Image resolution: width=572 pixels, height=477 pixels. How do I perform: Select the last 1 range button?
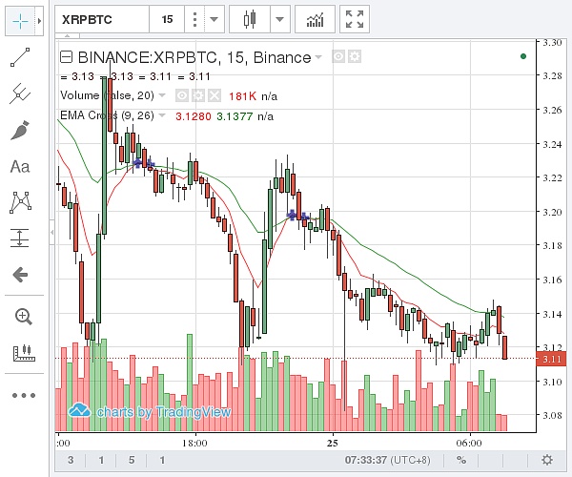pyautogui.click(x=162, y=460)
